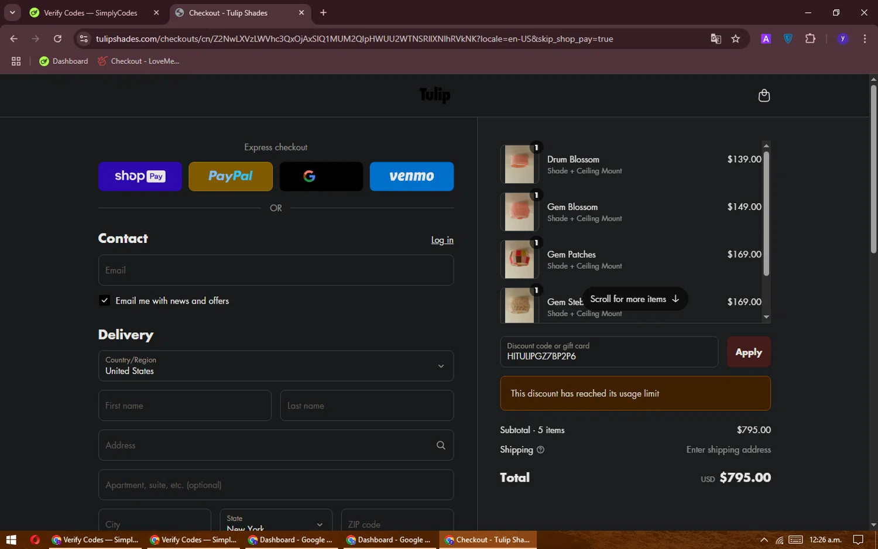
Task: Close the Checkout - Tulip Shades tab
Action: 301,13
